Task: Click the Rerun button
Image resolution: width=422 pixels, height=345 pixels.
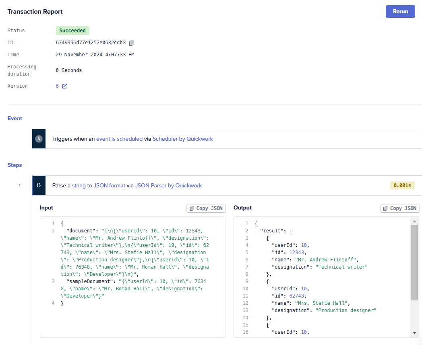Action: click(400, 12)
